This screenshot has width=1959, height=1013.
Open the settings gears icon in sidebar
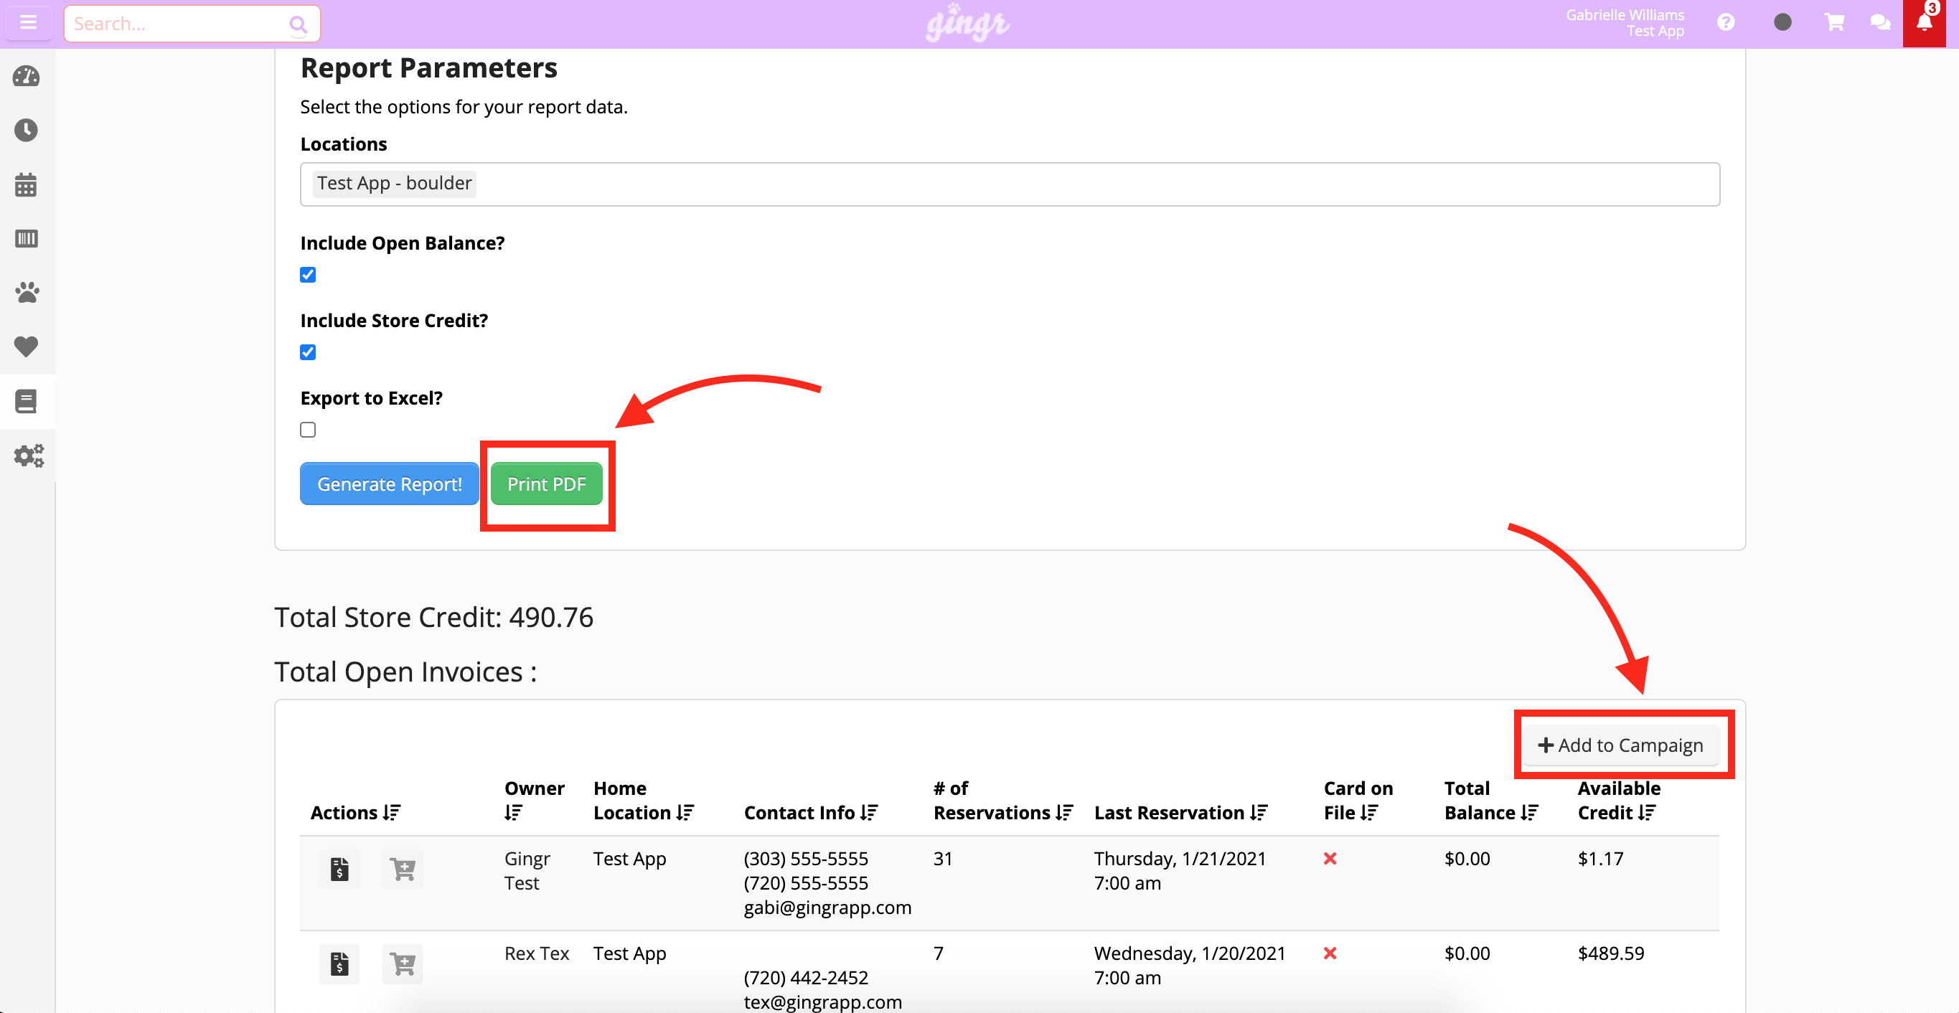click(27, 455)
